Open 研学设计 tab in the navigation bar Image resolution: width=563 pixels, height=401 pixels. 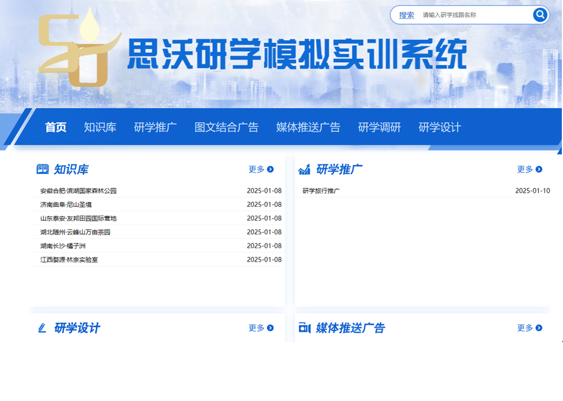pos(440,127)
